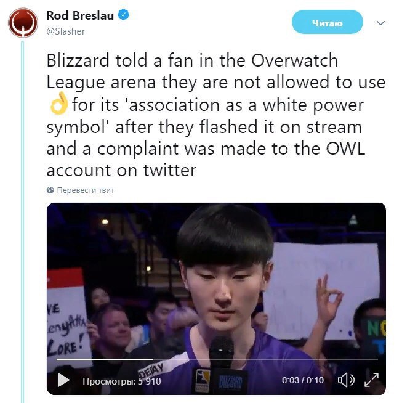This screenshot has width=402, height=403.
Task: Mute the video with speaker icon
Action: (346, 380)
